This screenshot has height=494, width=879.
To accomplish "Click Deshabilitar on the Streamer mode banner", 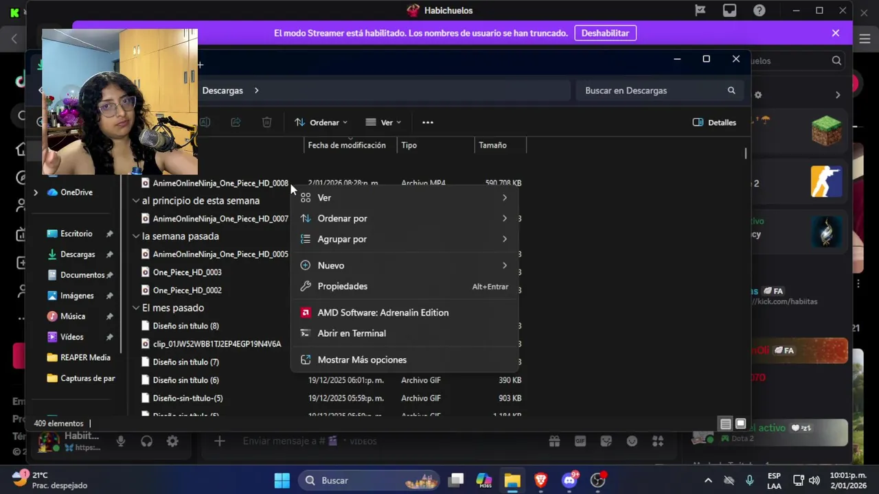I will point(606,33).
